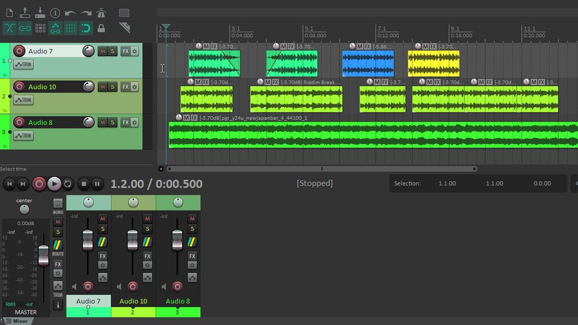Viewport: 578px width, 325px height.
Task: Pause playback
Action: [x=97, y=184]
